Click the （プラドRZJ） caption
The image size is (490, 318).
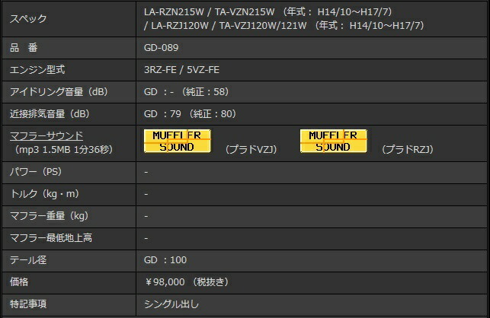[408, 149]
